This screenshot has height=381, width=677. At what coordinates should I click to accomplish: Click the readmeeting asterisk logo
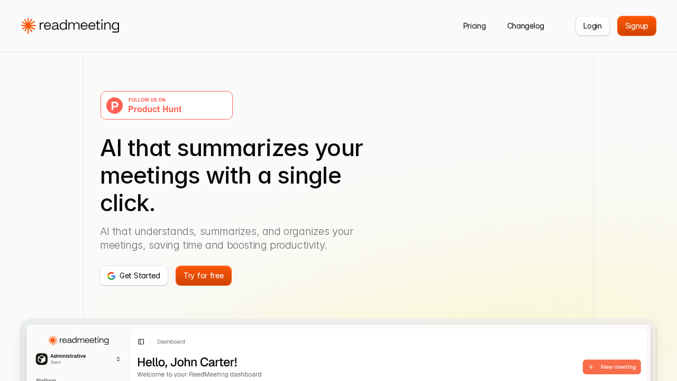tap(28, 25)
